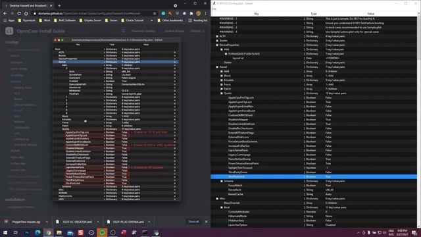
Task: Show hidden system tray icons
Action: (x=358, y=232)
